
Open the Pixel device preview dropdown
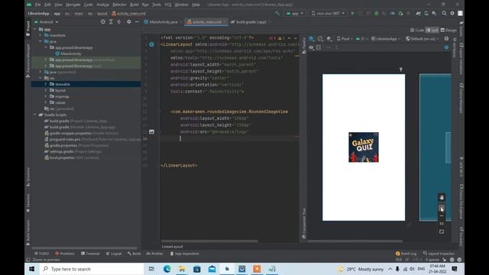point(345,39)
